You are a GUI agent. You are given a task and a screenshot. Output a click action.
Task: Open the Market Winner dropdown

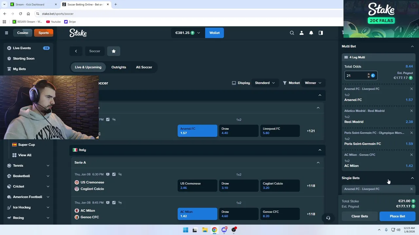pos(313,83)
